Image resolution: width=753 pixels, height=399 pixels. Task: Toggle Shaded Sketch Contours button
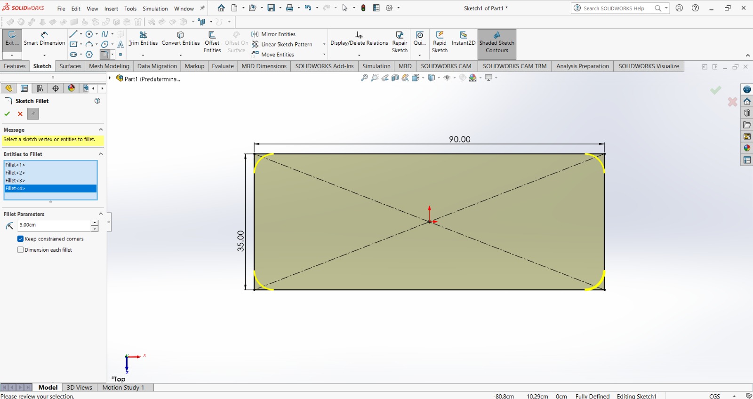[497, 43]
